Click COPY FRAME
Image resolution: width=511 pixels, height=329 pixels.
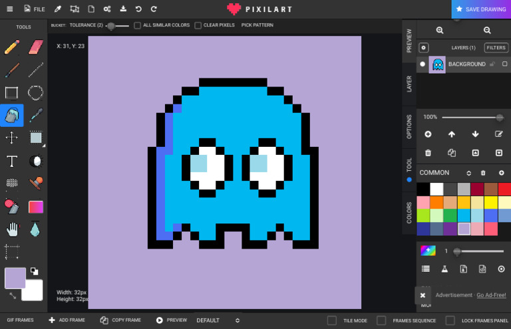[120, 320]
